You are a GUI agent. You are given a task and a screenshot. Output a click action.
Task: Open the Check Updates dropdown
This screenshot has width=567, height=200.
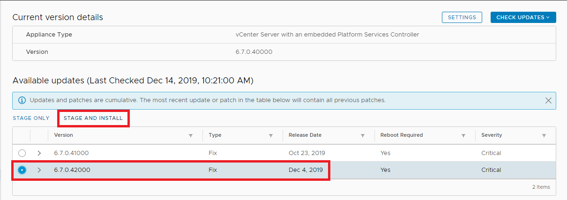pyautogui.click(x=523, y=17)
